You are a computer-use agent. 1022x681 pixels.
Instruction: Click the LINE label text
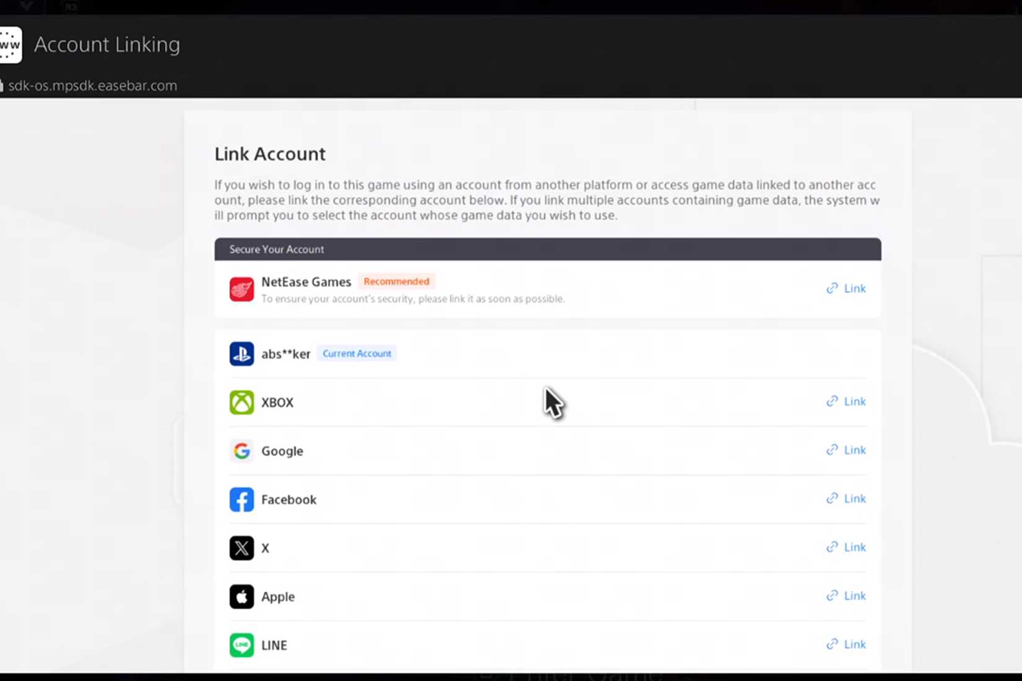point(274,645)
